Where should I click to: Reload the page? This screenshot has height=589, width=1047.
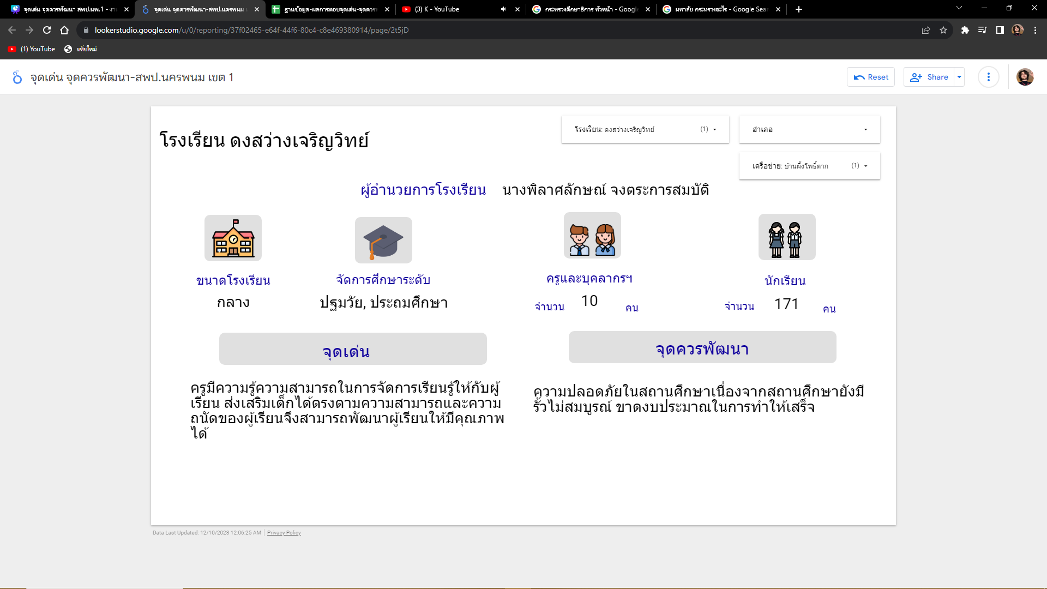click(x=47, y=31)
